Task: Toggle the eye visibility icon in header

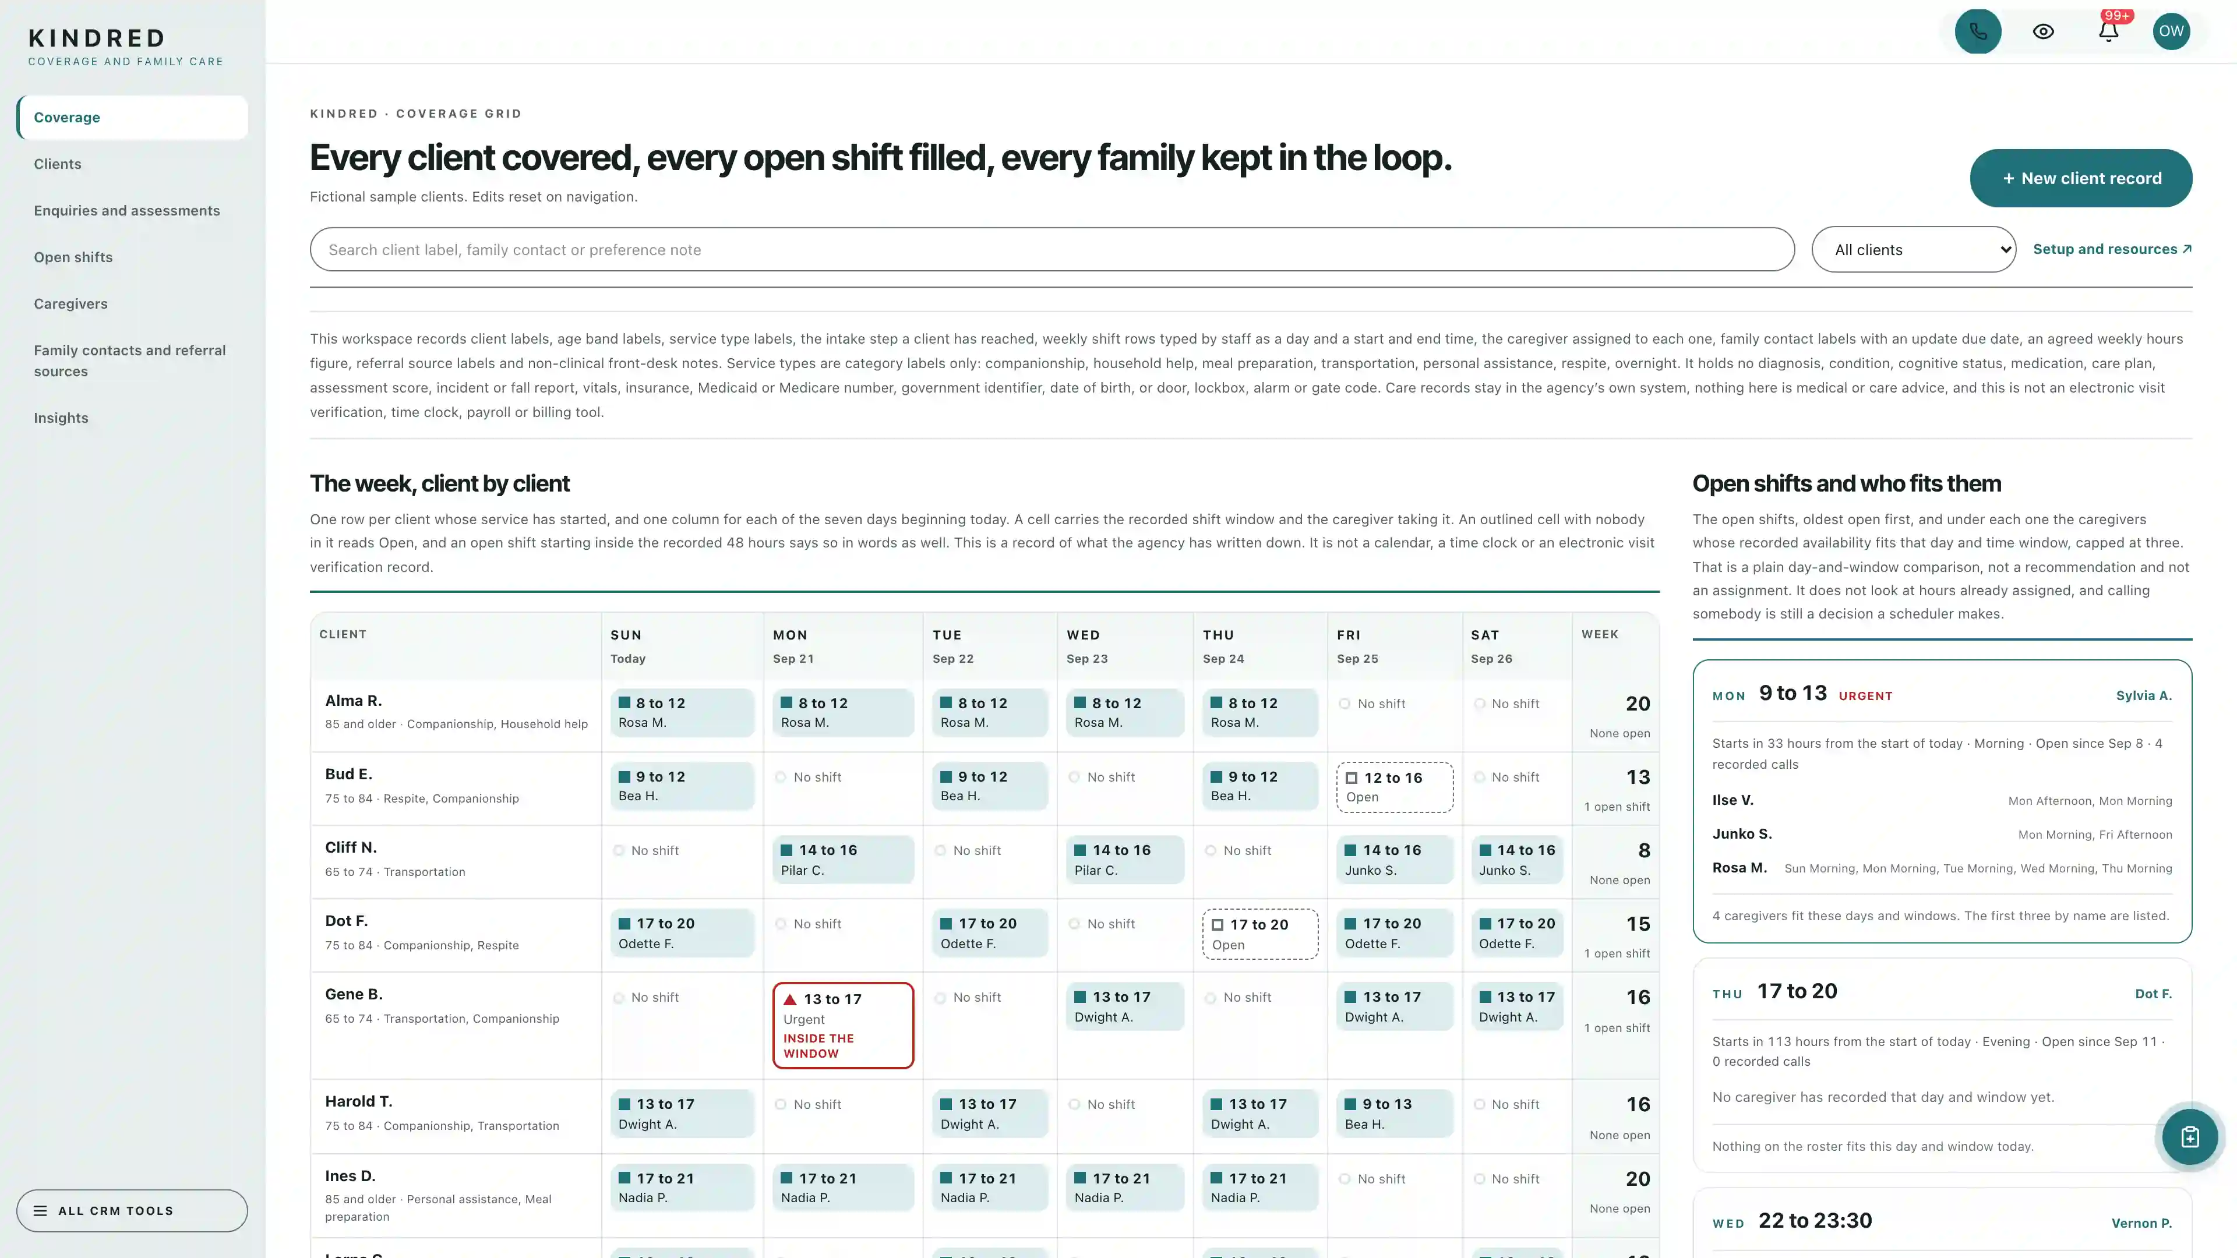Action: pos(2044,31)
